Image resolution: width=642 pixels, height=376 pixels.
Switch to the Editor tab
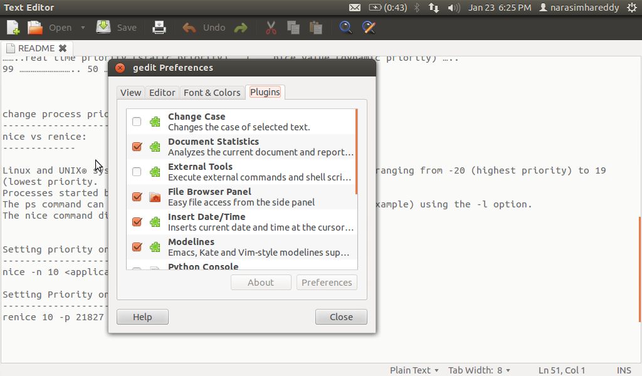coord(162,93)
